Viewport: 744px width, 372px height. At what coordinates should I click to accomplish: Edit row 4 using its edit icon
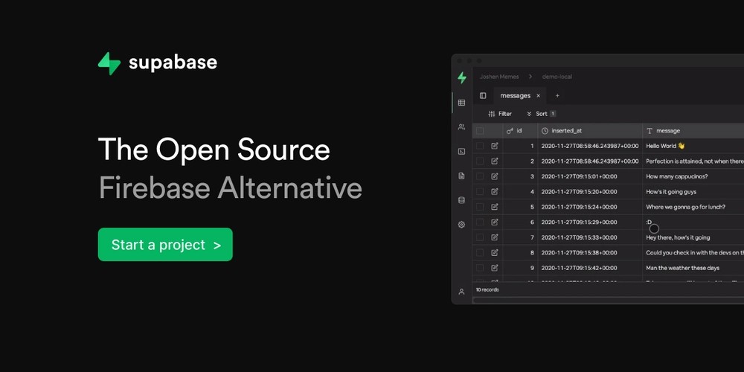click(x=495, y=191)
